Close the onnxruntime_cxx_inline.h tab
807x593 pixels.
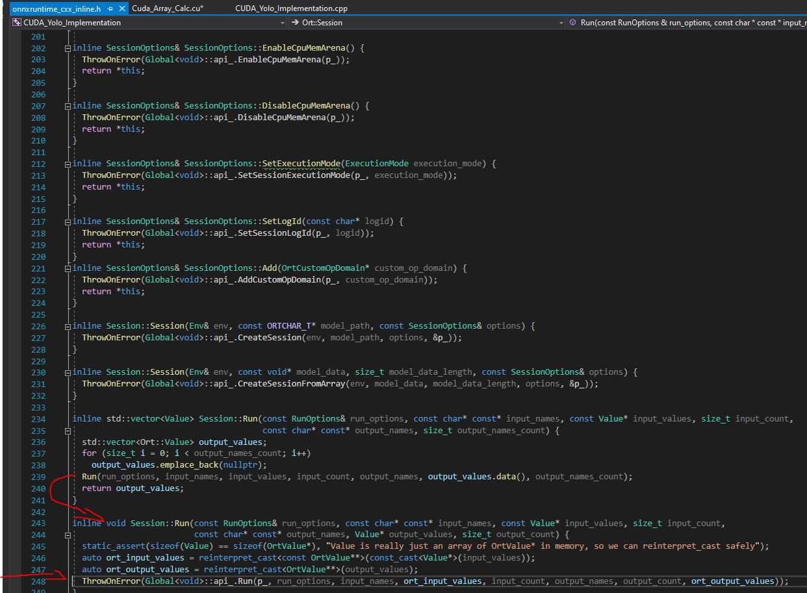click(121, 9)
